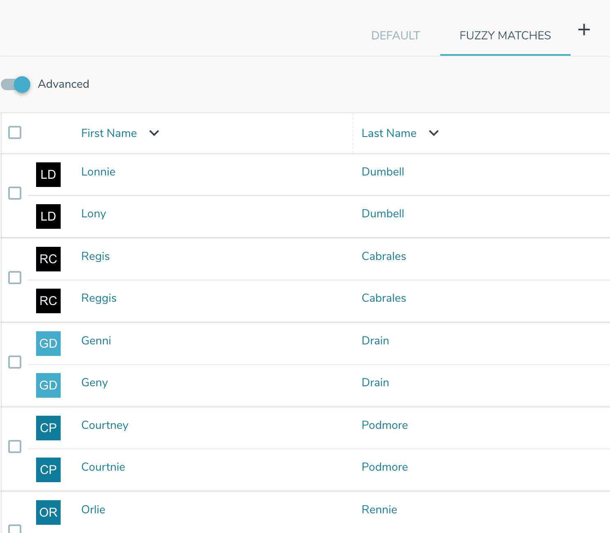Click the GD avatar beside Geny
610x533 pixels.
48,385
